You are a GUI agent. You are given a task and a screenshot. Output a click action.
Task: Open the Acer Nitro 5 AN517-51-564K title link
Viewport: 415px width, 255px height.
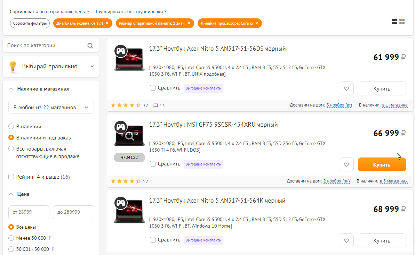(x=217, y=201)
